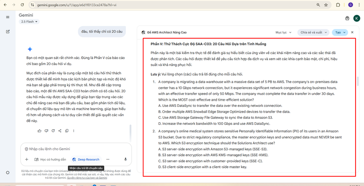
Task: Click option 'A. Use AWS DataSync to transfer'
Action: (x=220, y=106)
